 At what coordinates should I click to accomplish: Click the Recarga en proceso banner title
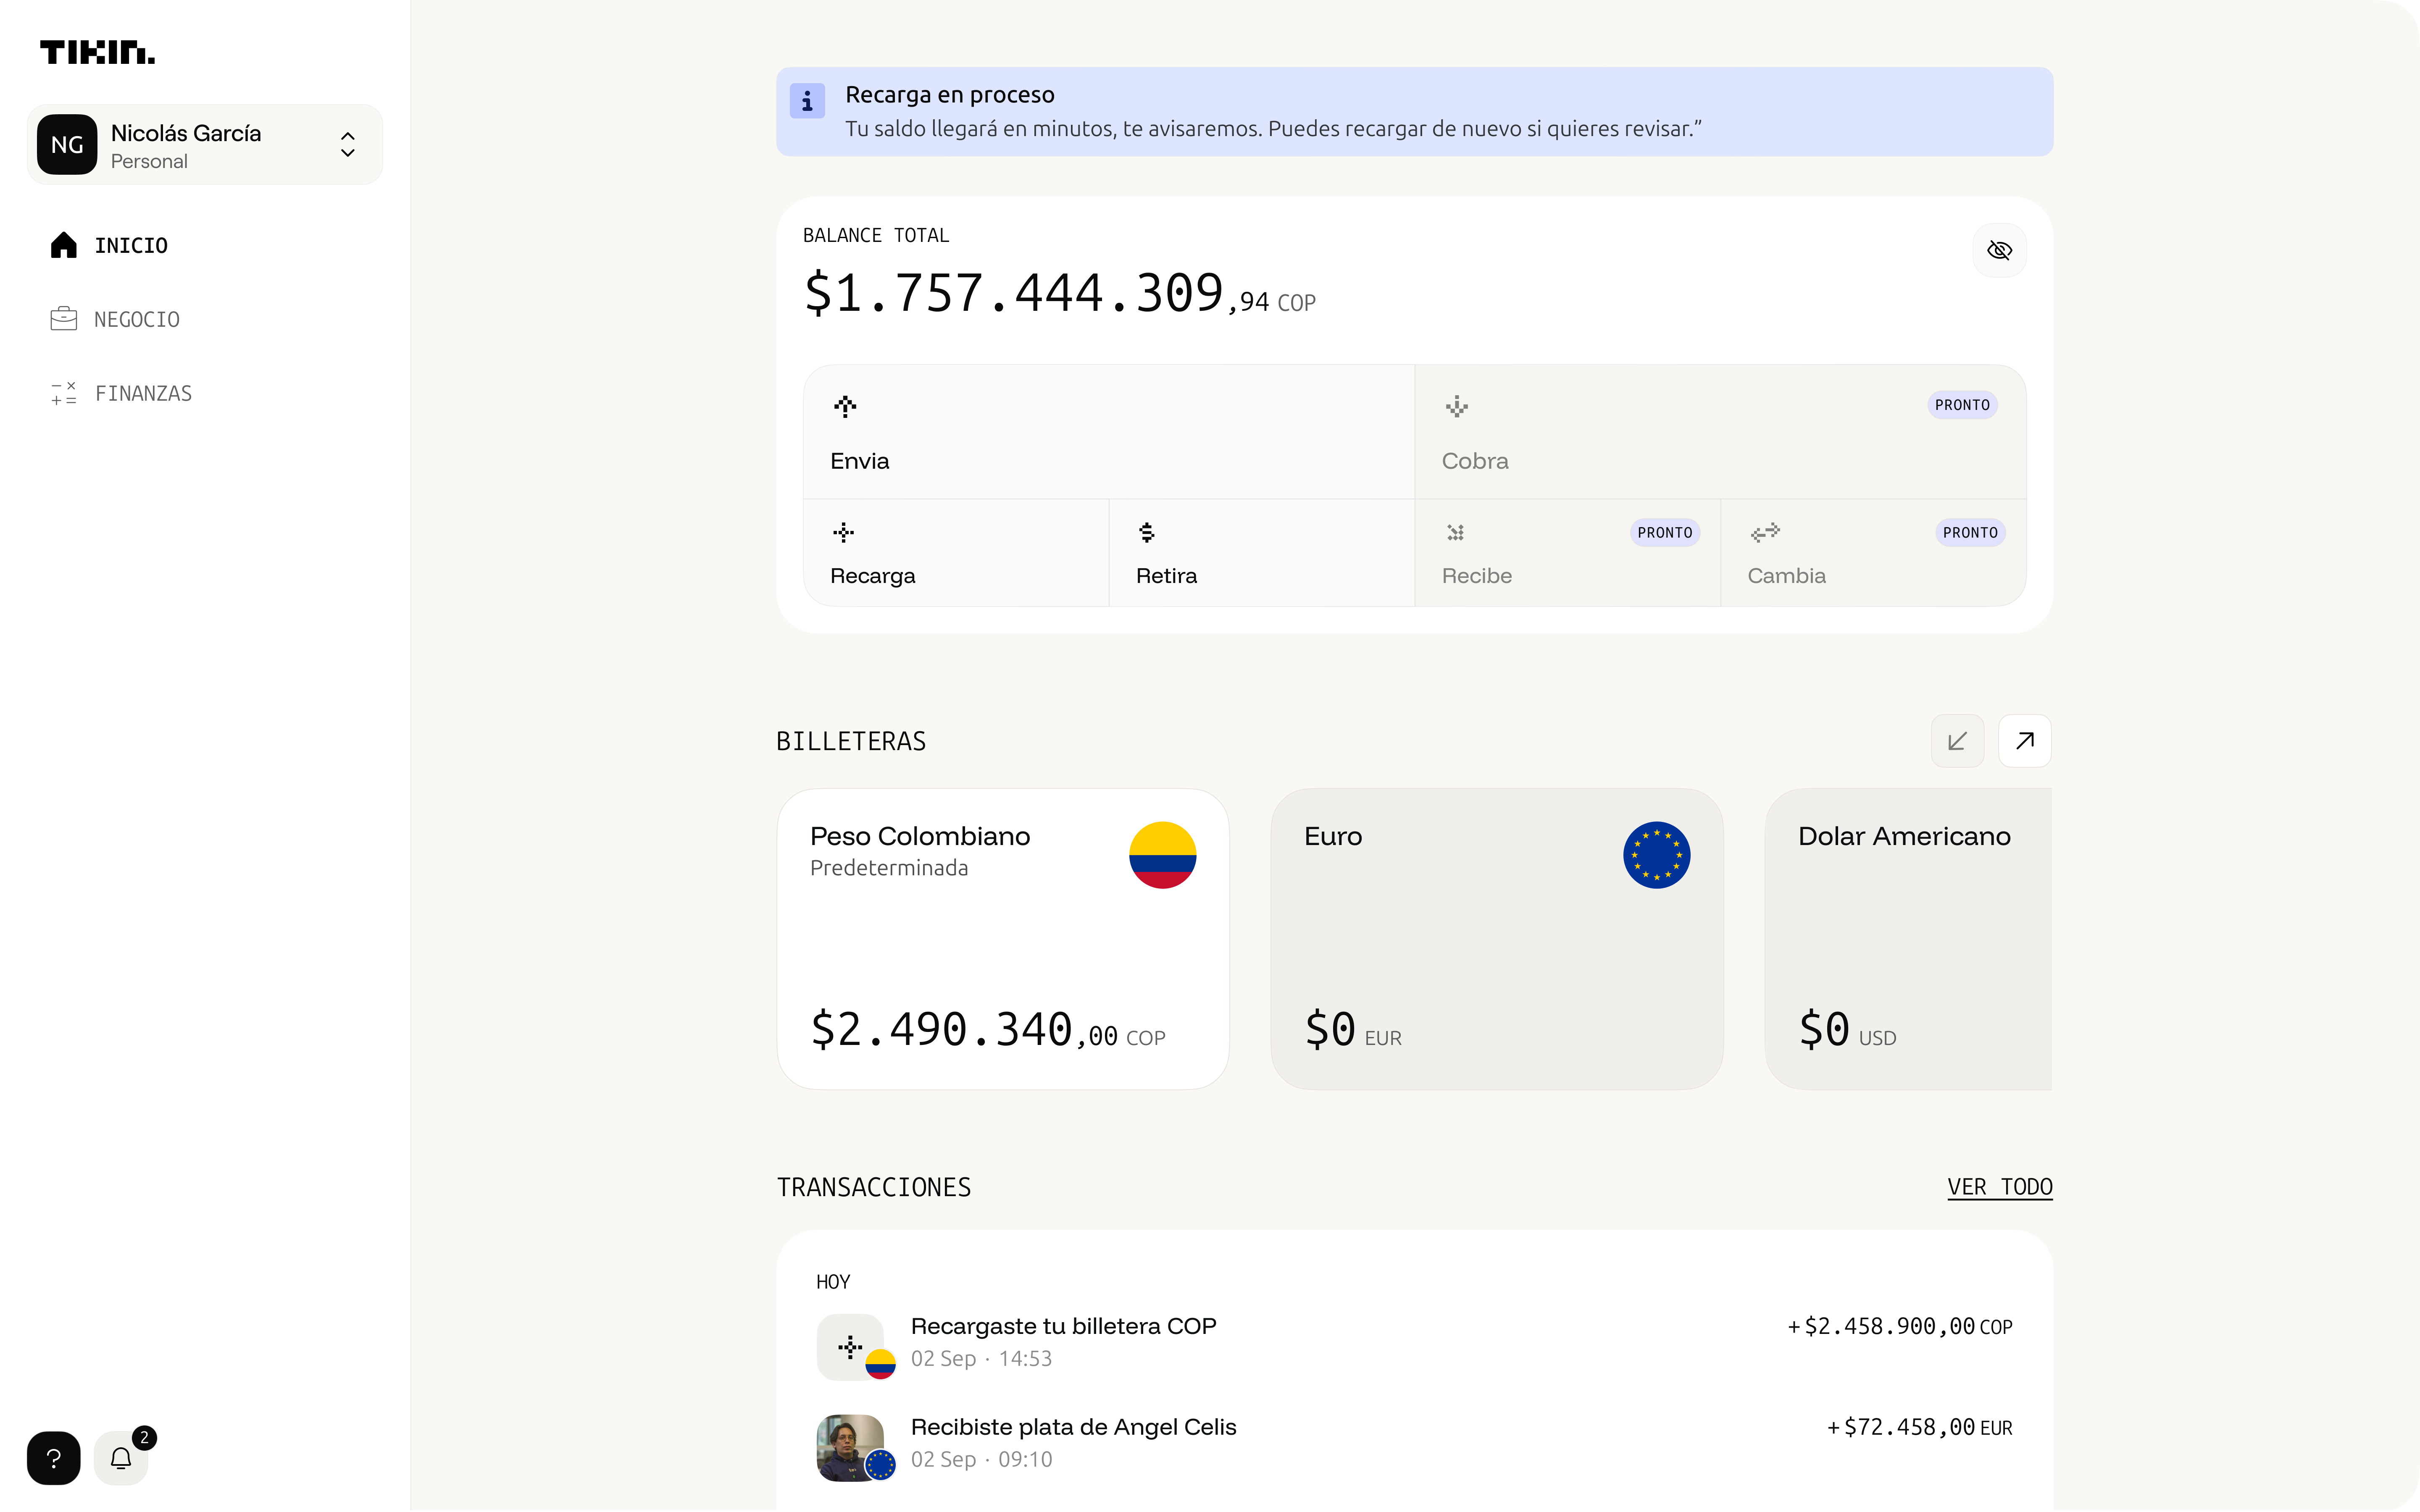coord(950,95)
